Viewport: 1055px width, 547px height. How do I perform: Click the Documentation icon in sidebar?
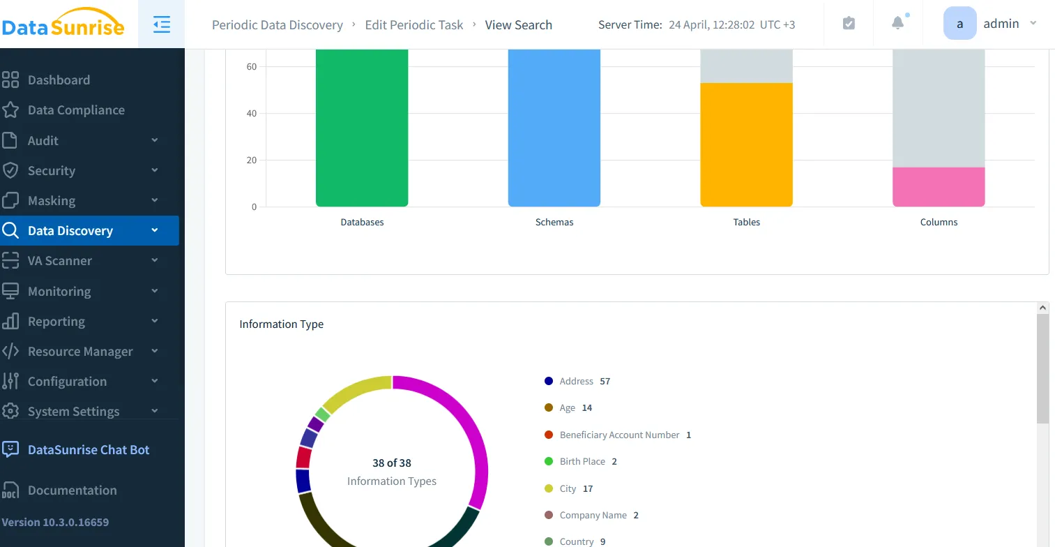pyautogui.click(x=10, y=490)
